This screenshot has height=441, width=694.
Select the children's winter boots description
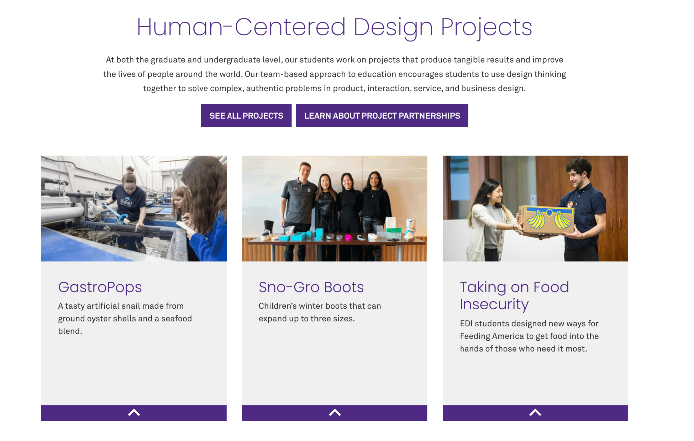pyautogui.click(x=320, y=312)
